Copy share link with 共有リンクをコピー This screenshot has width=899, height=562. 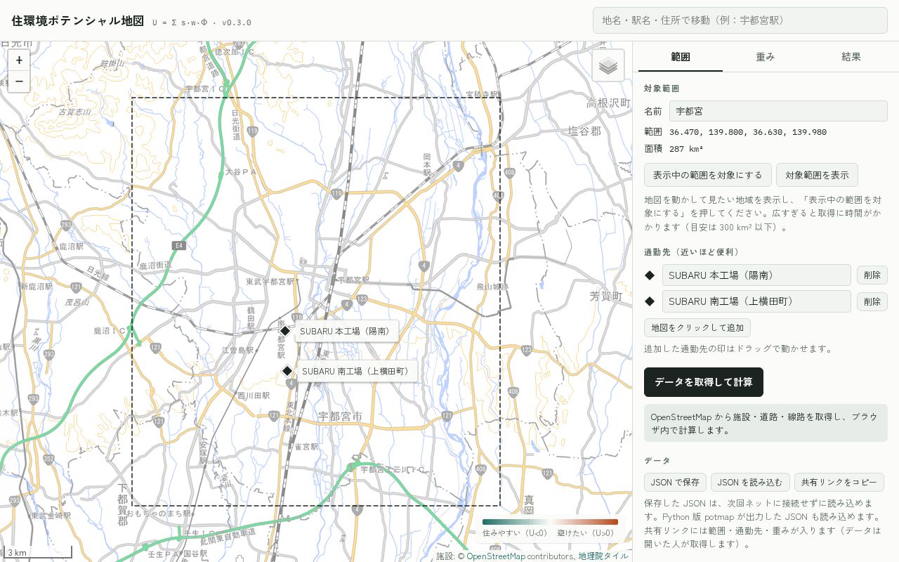[x=839, y=483]
